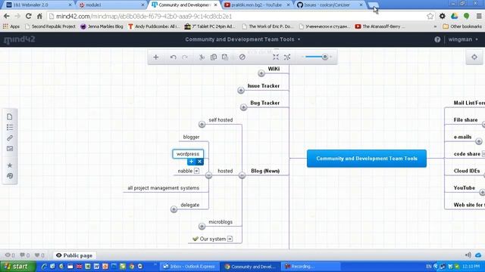Expand the delegate node

pos(174,209)
